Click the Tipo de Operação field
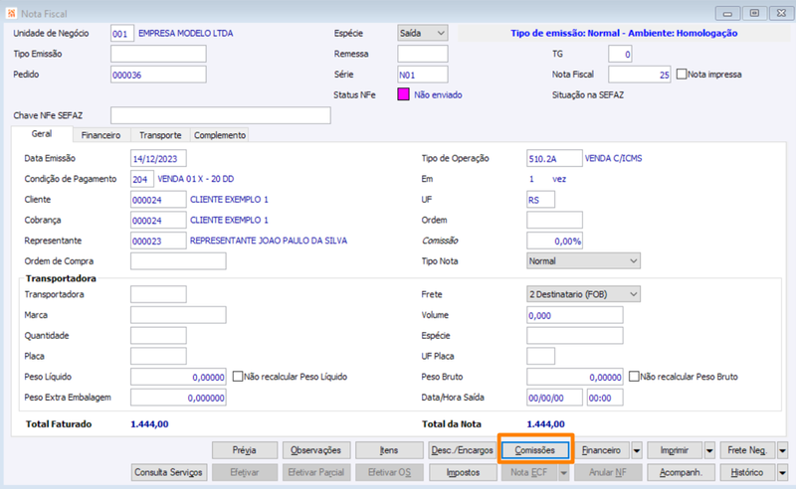The width and height of the screenshot is (796, 489). coord(554,158)
